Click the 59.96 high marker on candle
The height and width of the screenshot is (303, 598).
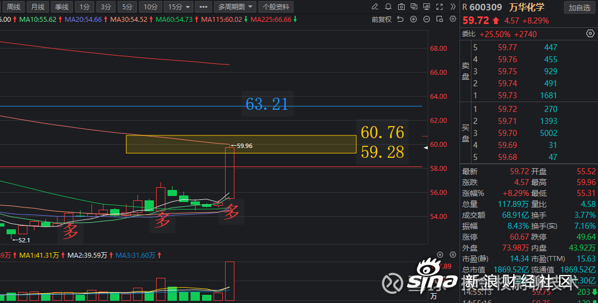coord(242,146)
